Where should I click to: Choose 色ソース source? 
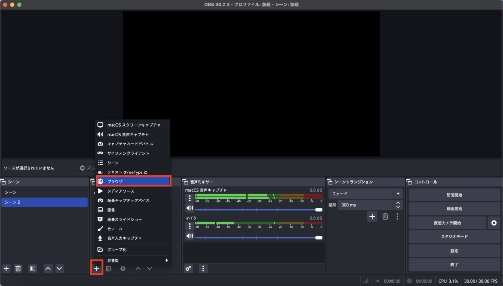coord(133,229)
